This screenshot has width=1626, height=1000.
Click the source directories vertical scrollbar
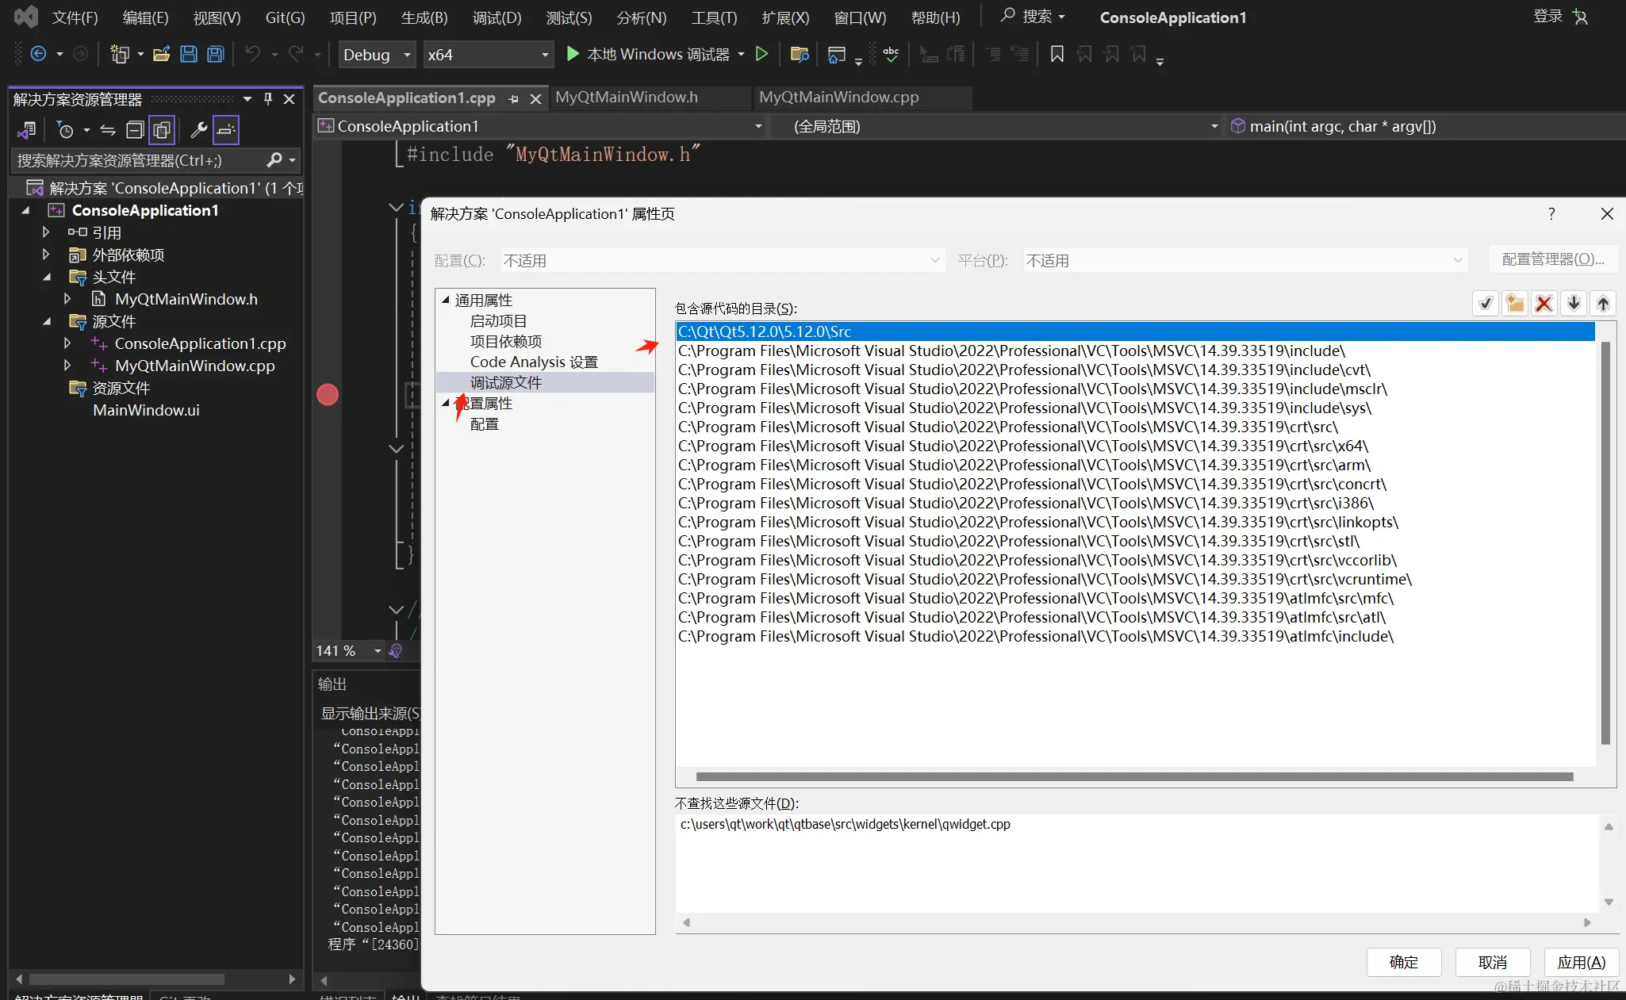pos(1605,543)
